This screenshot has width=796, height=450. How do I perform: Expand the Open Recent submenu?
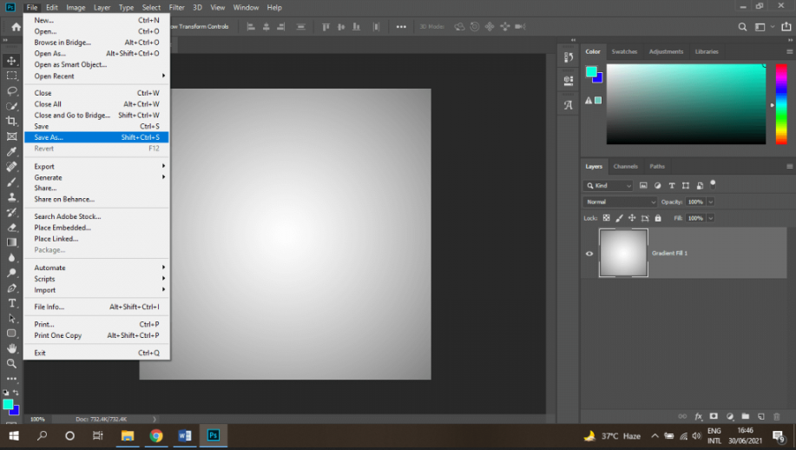pos(96,76)
